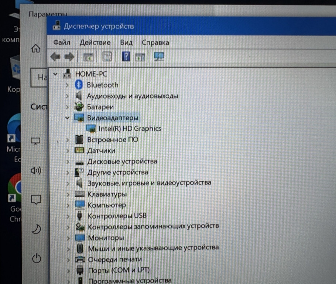Click the Back arrow toolbar icon
The height and width of the screenshot is (284, 336).
[x=55, y=57]
